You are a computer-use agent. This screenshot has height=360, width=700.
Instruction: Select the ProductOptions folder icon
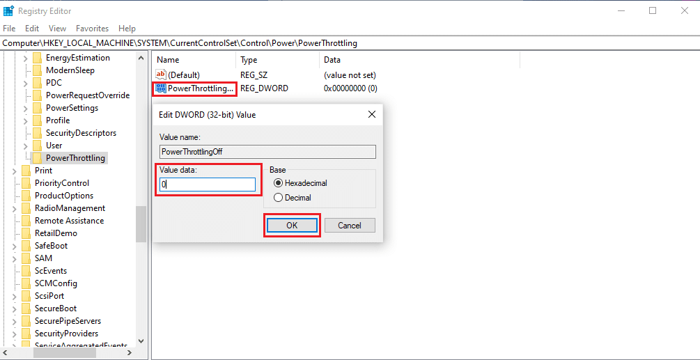pyautogui.click(x=26, y=196)
